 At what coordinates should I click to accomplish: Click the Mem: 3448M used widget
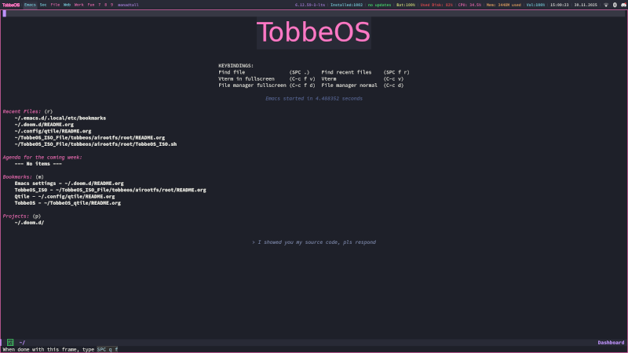tap(504, 5)
